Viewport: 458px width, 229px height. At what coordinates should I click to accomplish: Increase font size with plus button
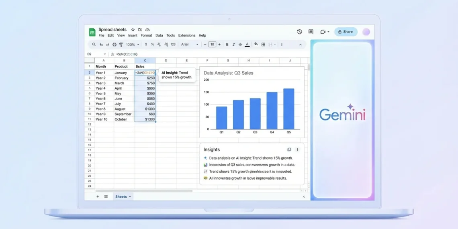click(219, 45)
